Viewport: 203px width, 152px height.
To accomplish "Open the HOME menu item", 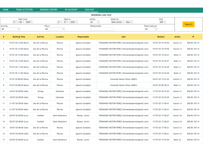I will pyautogui.click(x=6, y=10).
